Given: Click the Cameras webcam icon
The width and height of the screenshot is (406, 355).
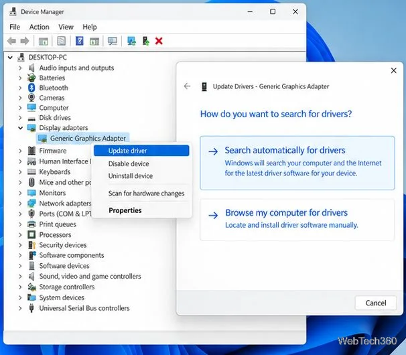Looking at the screenshot, I should pyautogui.click(x=31, y=98).
